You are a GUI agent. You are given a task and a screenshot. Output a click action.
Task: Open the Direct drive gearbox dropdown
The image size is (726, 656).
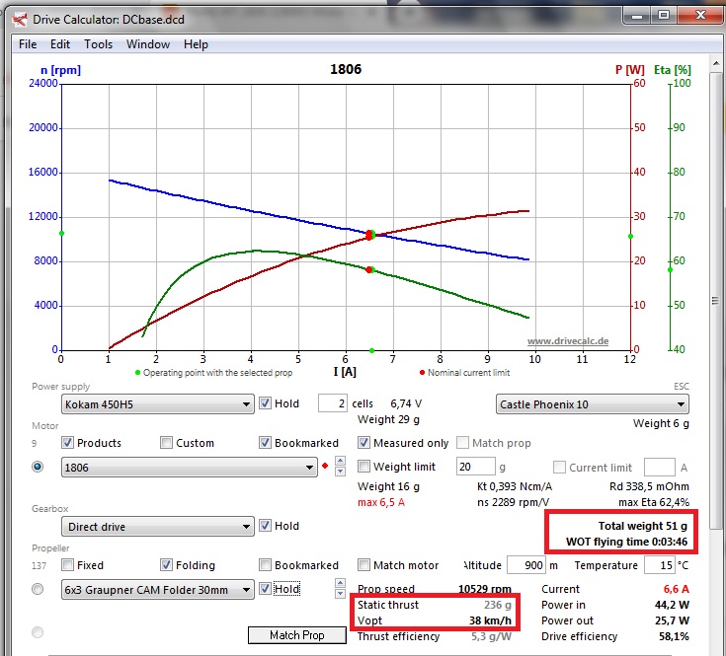pos(246,527)
